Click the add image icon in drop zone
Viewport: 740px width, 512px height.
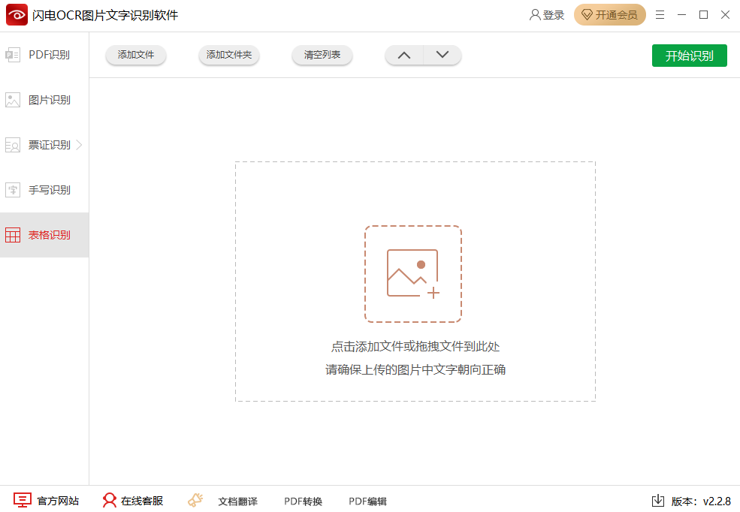coord(412,274)
